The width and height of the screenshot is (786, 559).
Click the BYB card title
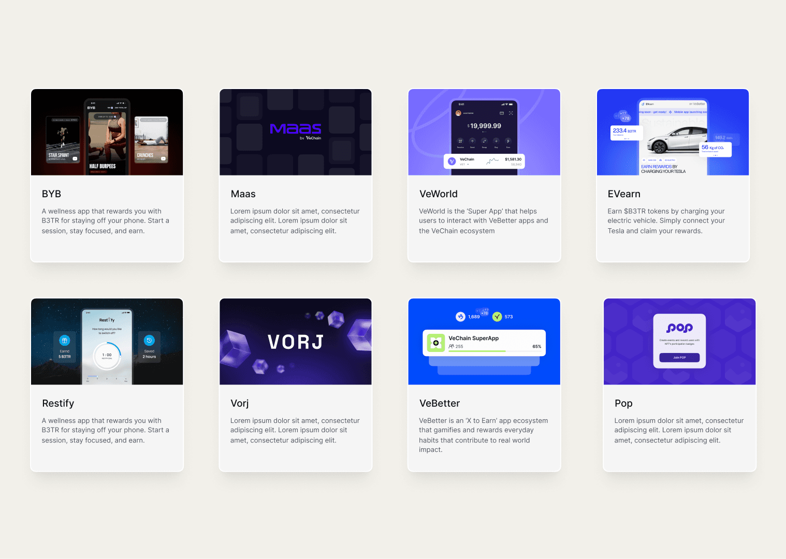(x=51, y=194)
